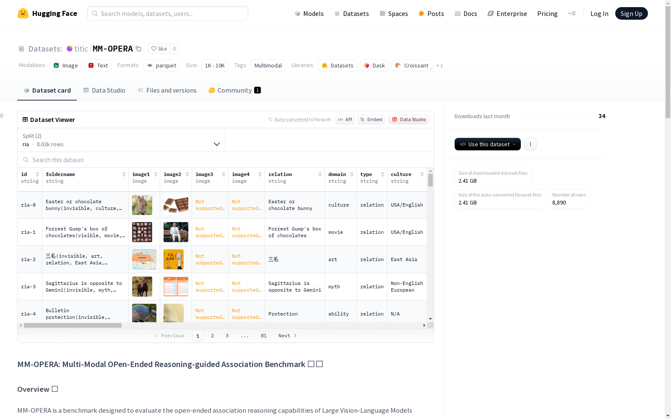Select the Croissant library tag

(x=412, y=65)
